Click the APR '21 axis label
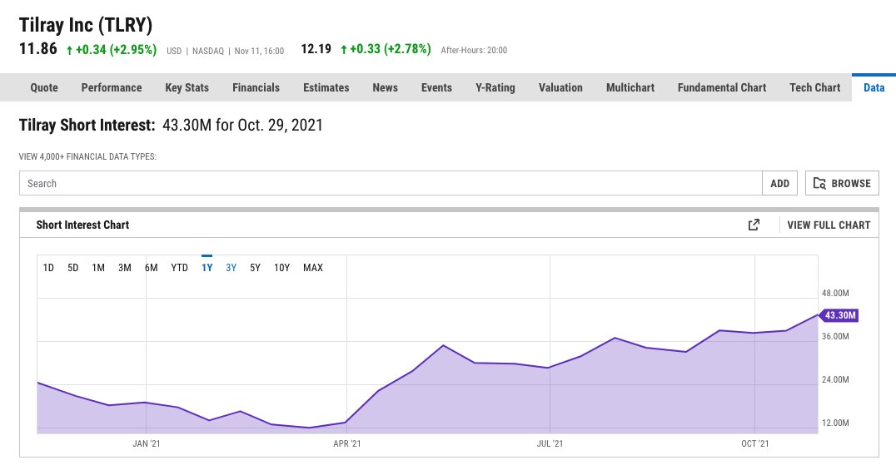896x470 pixels. pos(347,443)
